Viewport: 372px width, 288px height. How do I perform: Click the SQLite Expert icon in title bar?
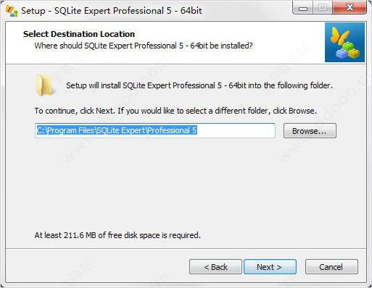click(12, 11)
